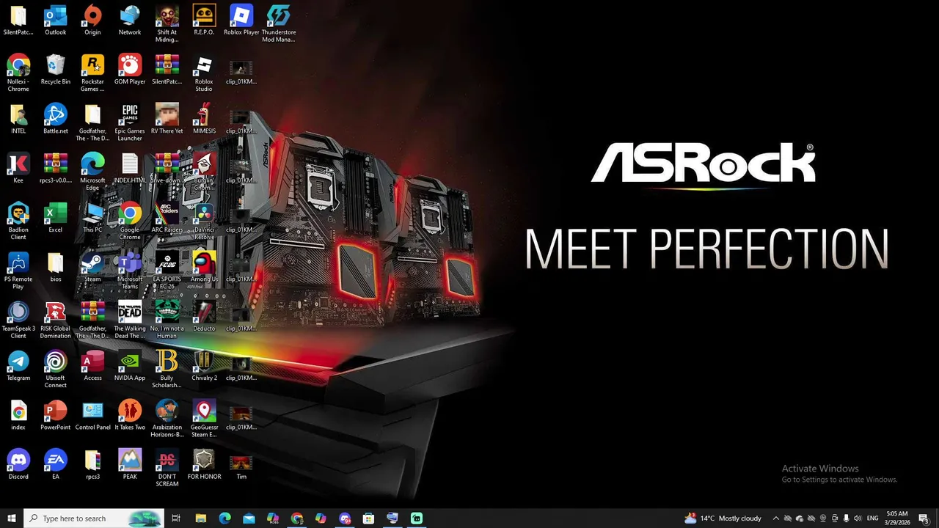The height and width of the screenshot is (528, 939).
Task: Open the DON'T SCREAM game shortcut
Action: 167,467
